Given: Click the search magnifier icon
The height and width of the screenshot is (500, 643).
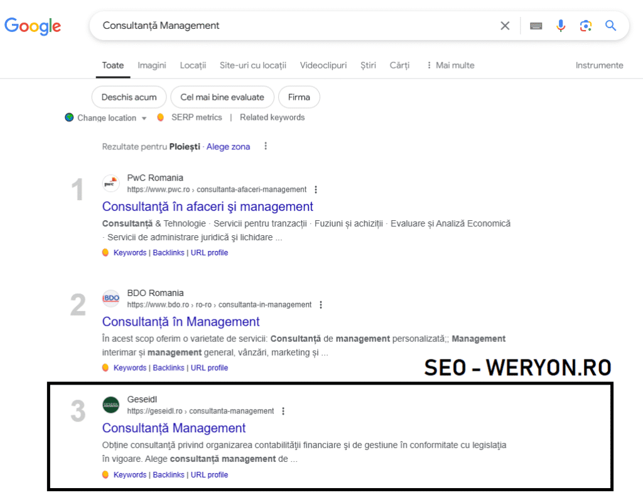Looking at the screenshot, I should [x=610, y=26].
